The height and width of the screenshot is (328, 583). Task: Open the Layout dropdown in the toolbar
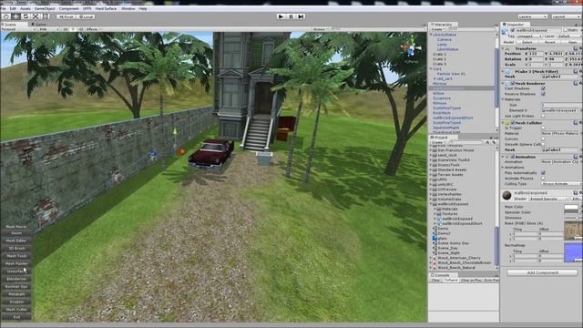point(566,16)
